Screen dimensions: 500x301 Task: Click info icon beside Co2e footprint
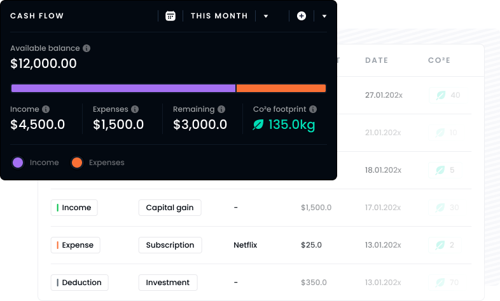pyautogui.click(x=313, y=109)
